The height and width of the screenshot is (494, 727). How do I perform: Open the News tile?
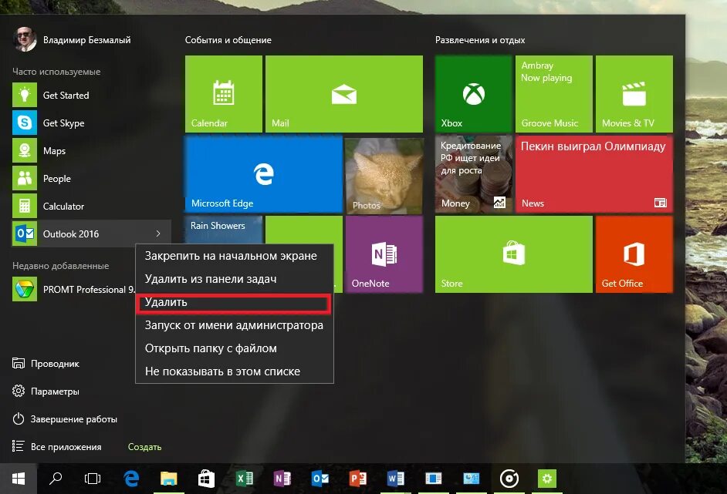(x=594, y=174)
